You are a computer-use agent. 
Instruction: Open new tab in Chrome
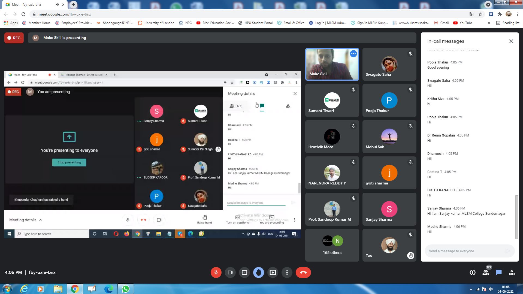coord(73,5)
